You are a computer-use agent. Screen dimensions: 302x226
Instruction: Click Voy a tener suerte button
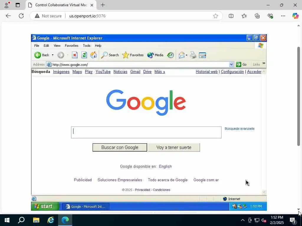[174, 147]
